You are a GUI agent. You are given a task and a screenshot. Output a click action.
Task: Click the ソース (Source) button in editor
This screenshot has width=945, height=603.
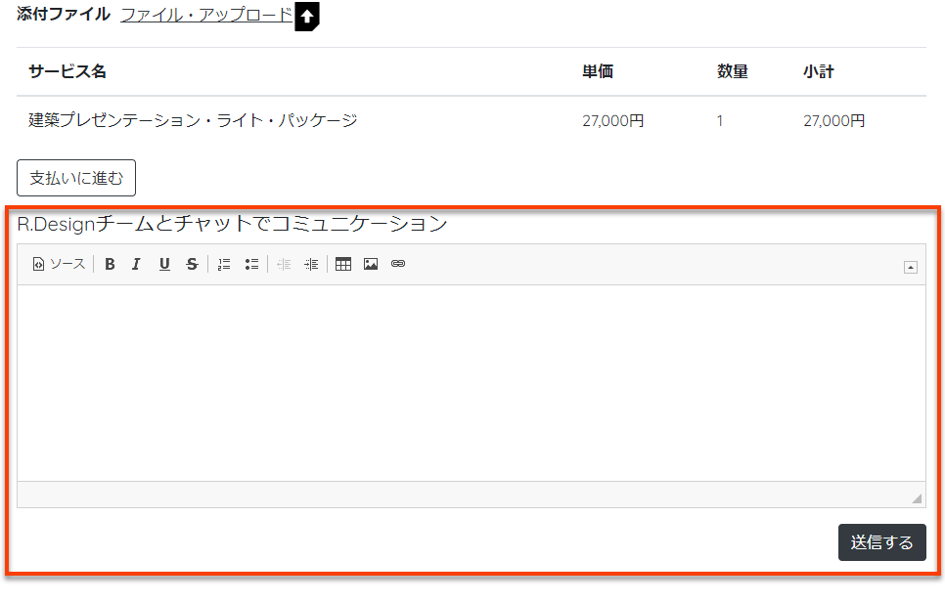(59, 264)
